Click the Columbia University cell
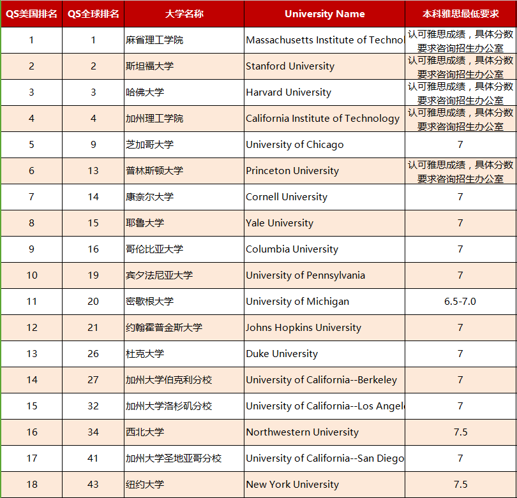This screenshot has height=498, width=517. [324, 249]
